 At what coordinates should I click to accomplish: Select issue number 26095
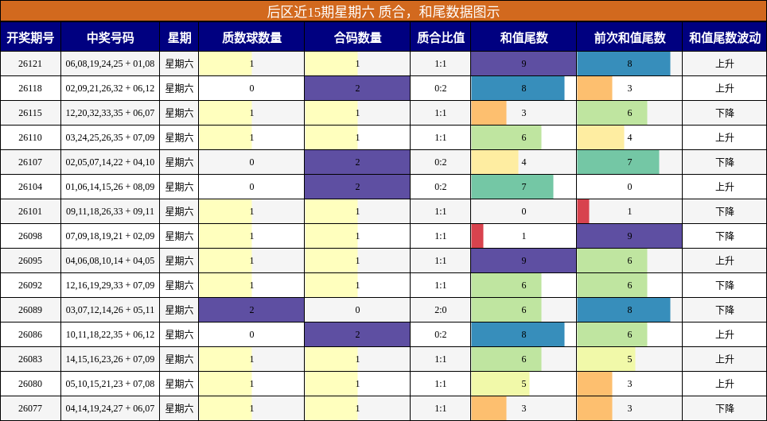click(x=30, y=261)
